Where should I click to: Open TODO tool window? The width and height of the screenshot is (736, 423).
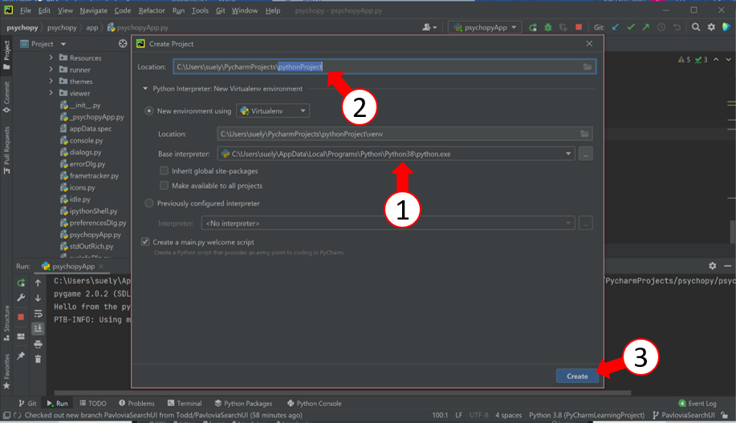point(93,403)
